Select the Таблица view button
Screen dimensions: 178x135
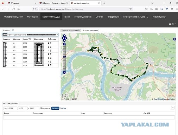55,108
